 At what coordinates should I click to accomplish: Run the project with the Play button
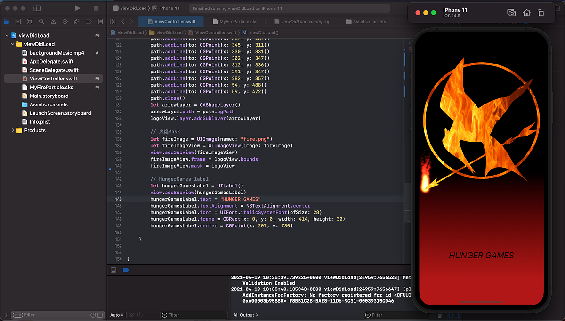coord(78,8)
